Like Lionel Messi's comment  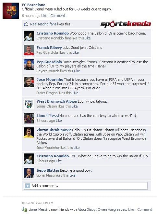[59, 121]
